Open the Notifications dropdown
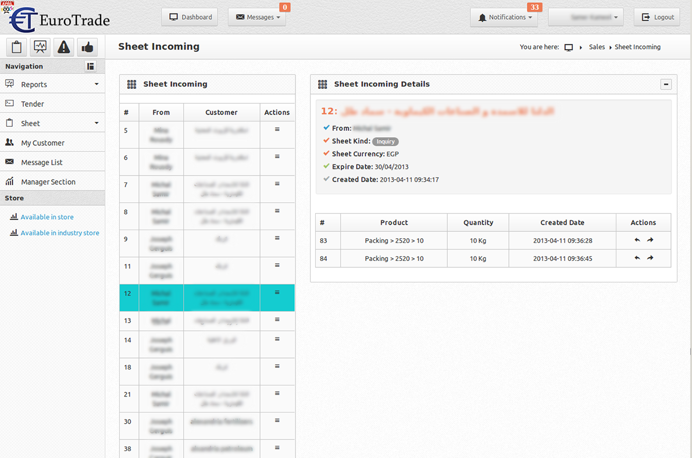Viewport: 692px width, 458px height. click(504, 17)
